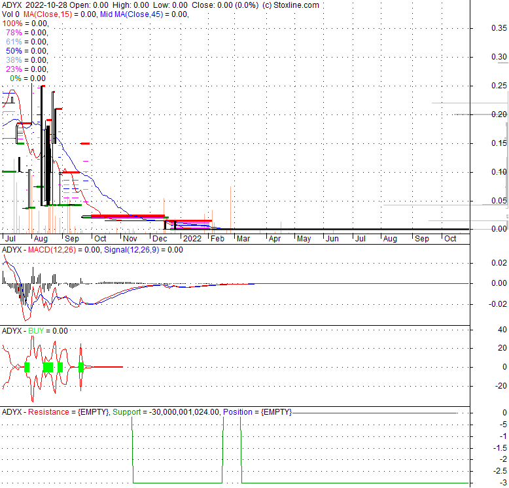Click the Oct label at the axis end
The image size is (509, 488).
[450, 239]
